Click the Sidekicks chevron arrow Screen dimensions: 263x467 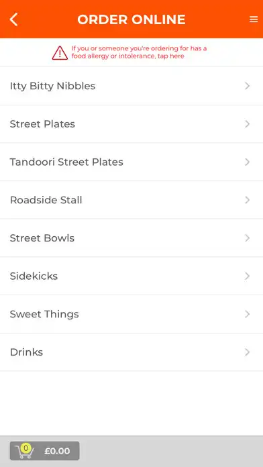(247, 276)
